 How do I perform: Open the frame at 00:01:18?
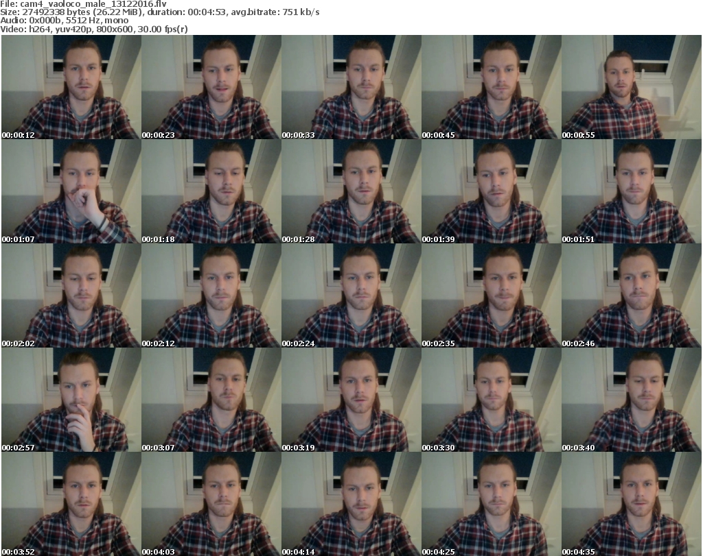tap(211, 191)
